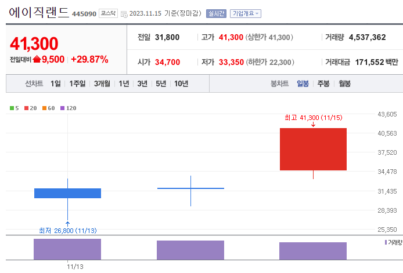Click the 거래량 value 4,537,362
Viewport: 403px width, 273px height.
coord(367,37)
